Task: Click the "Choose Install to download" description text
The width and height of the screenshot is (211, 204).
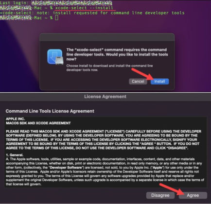Action: [109, 68]
